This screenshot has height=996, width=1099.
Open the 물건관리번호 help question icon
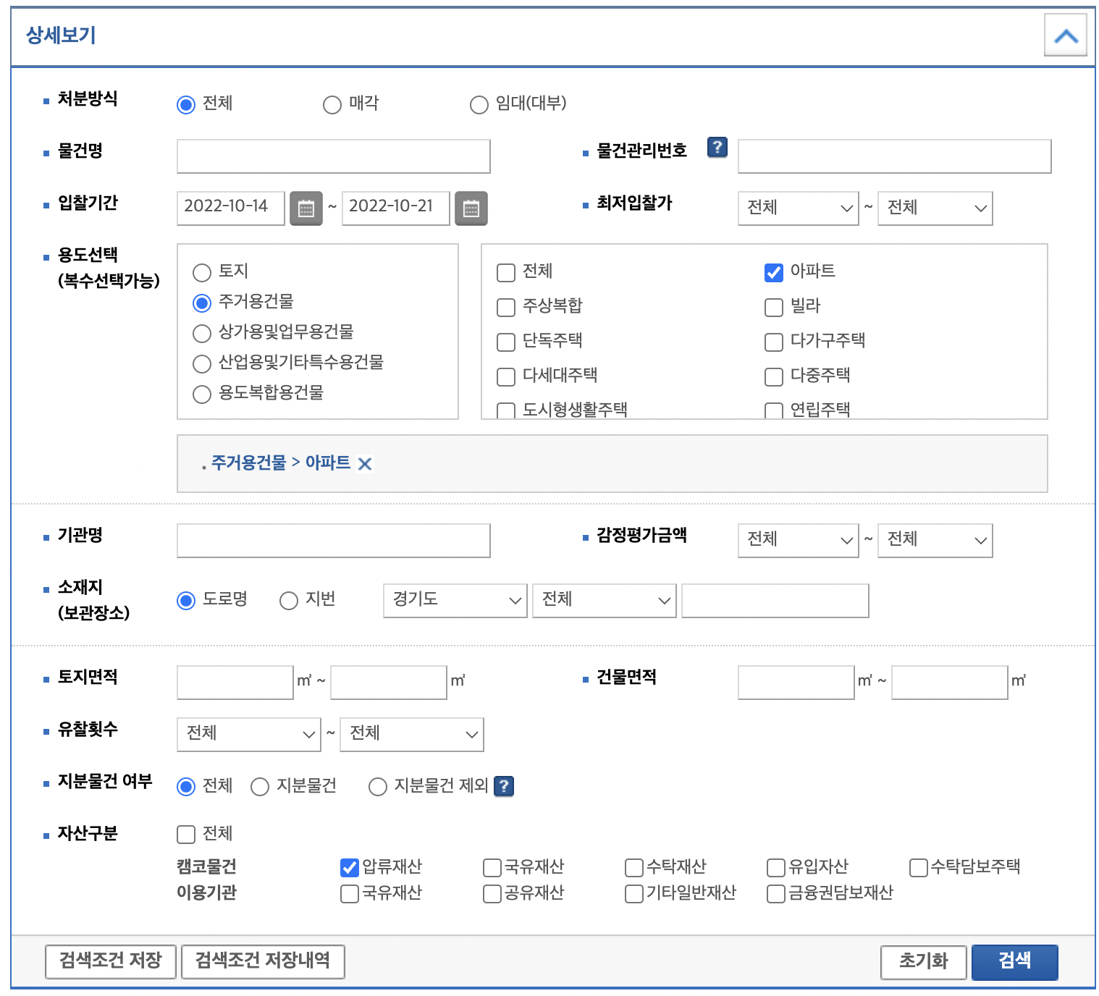pyautogui.click(x=717, y=147)
